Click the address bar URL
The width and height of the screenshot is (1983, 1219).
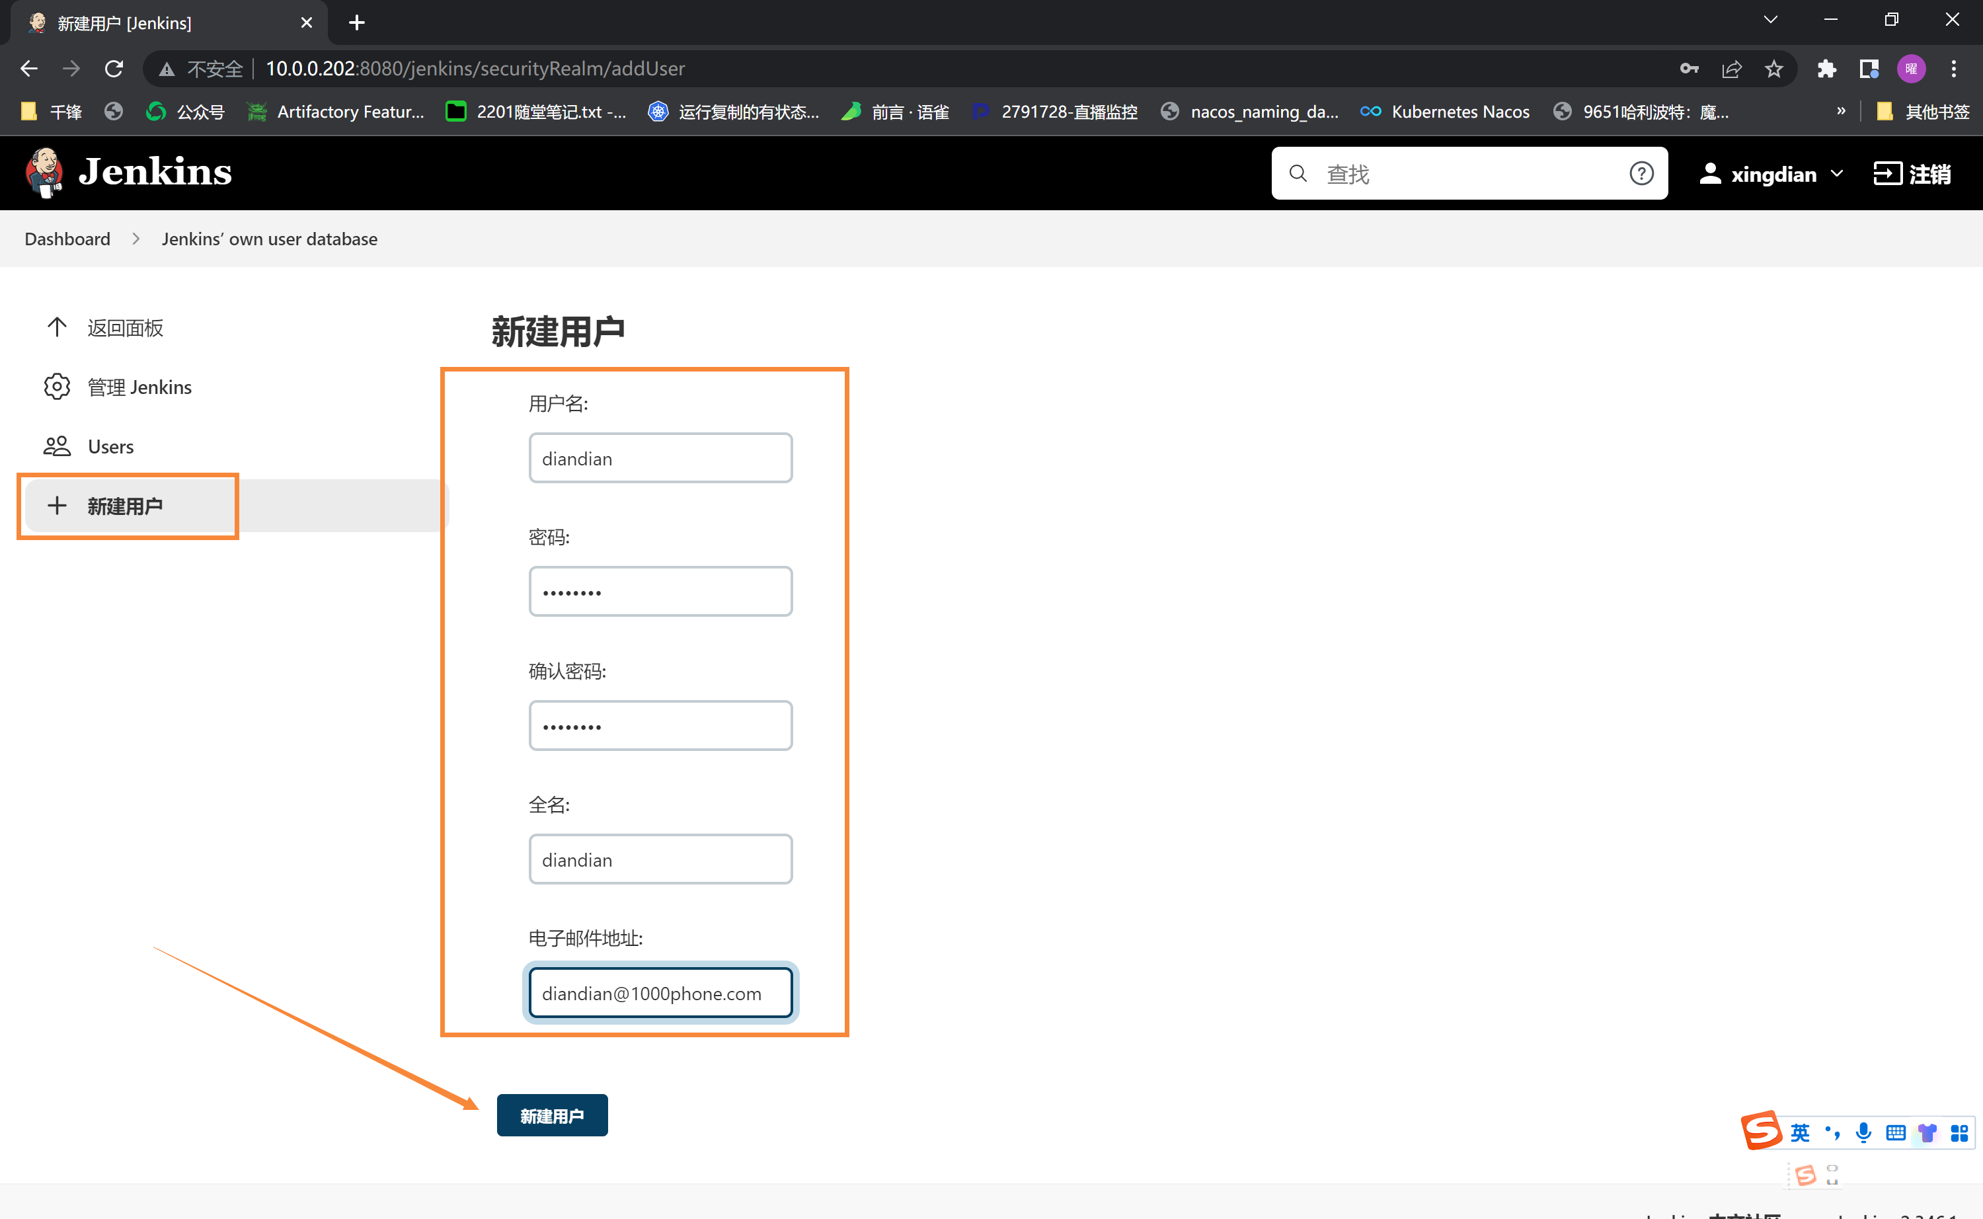[x=476, y=69]
